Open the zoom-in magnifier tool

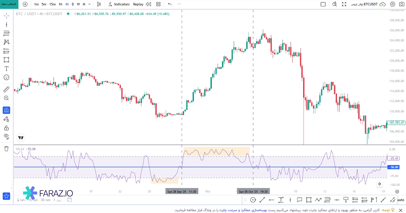(x=6, y=98)
